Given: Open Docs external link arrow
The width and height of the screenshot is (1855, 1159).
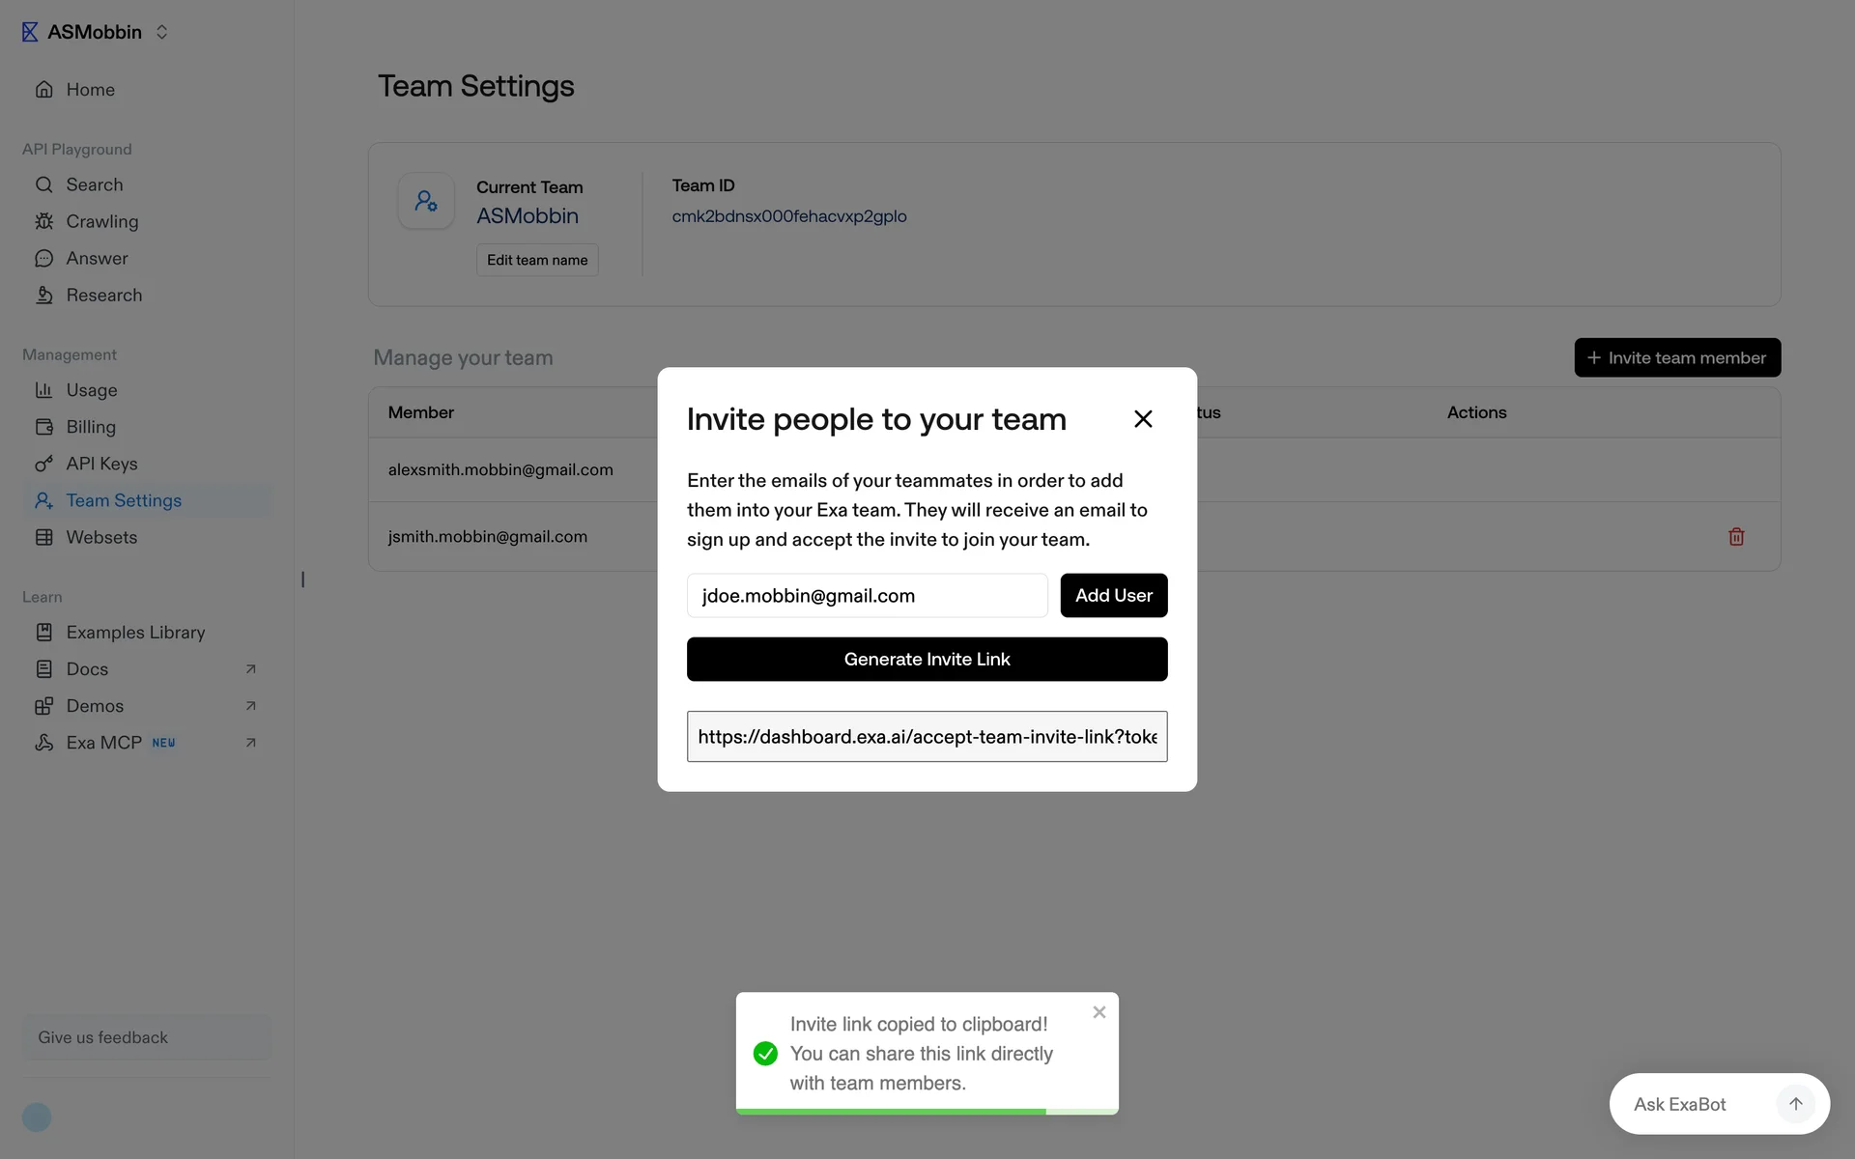Looking at the screenshot, I should pyautogui.click(x=250, y=669).
